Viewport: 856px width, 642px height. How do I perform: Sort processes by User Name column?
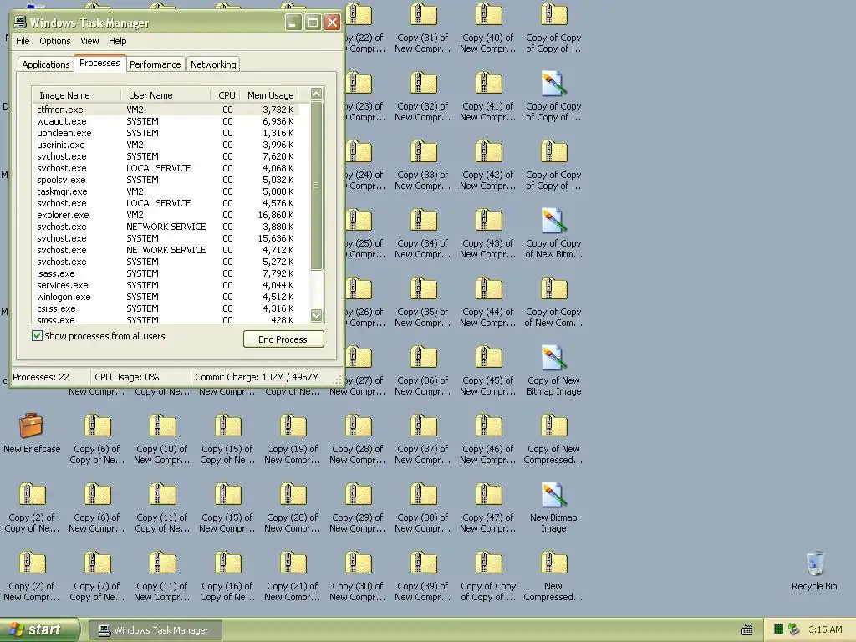166,95
